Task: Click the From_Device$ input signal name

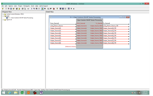Action: [54, 23]
